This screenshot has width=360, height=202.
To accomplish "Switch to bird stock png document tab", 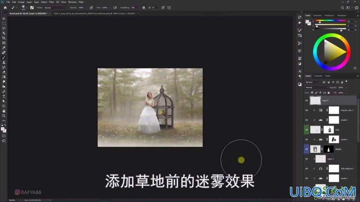I will (x=95, y=14).
